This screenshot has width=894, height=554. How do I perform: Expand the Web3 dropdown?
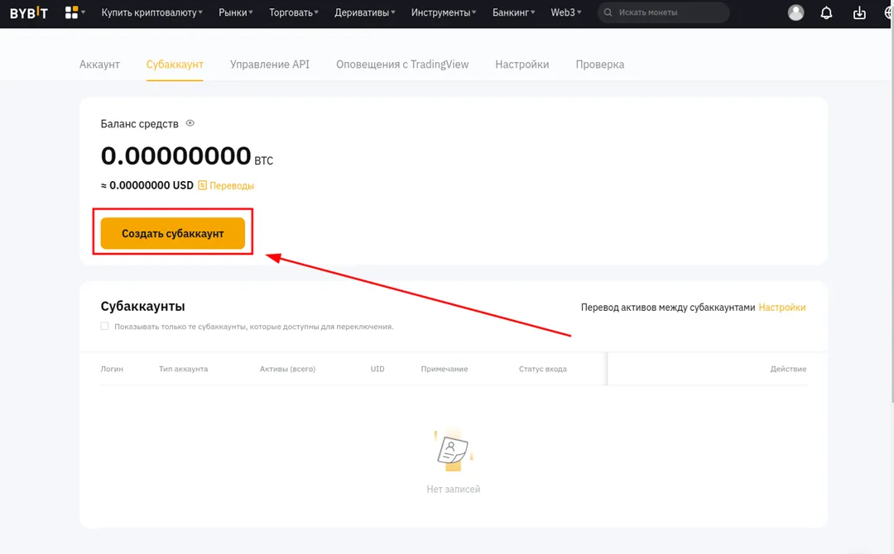coord(566,13)
